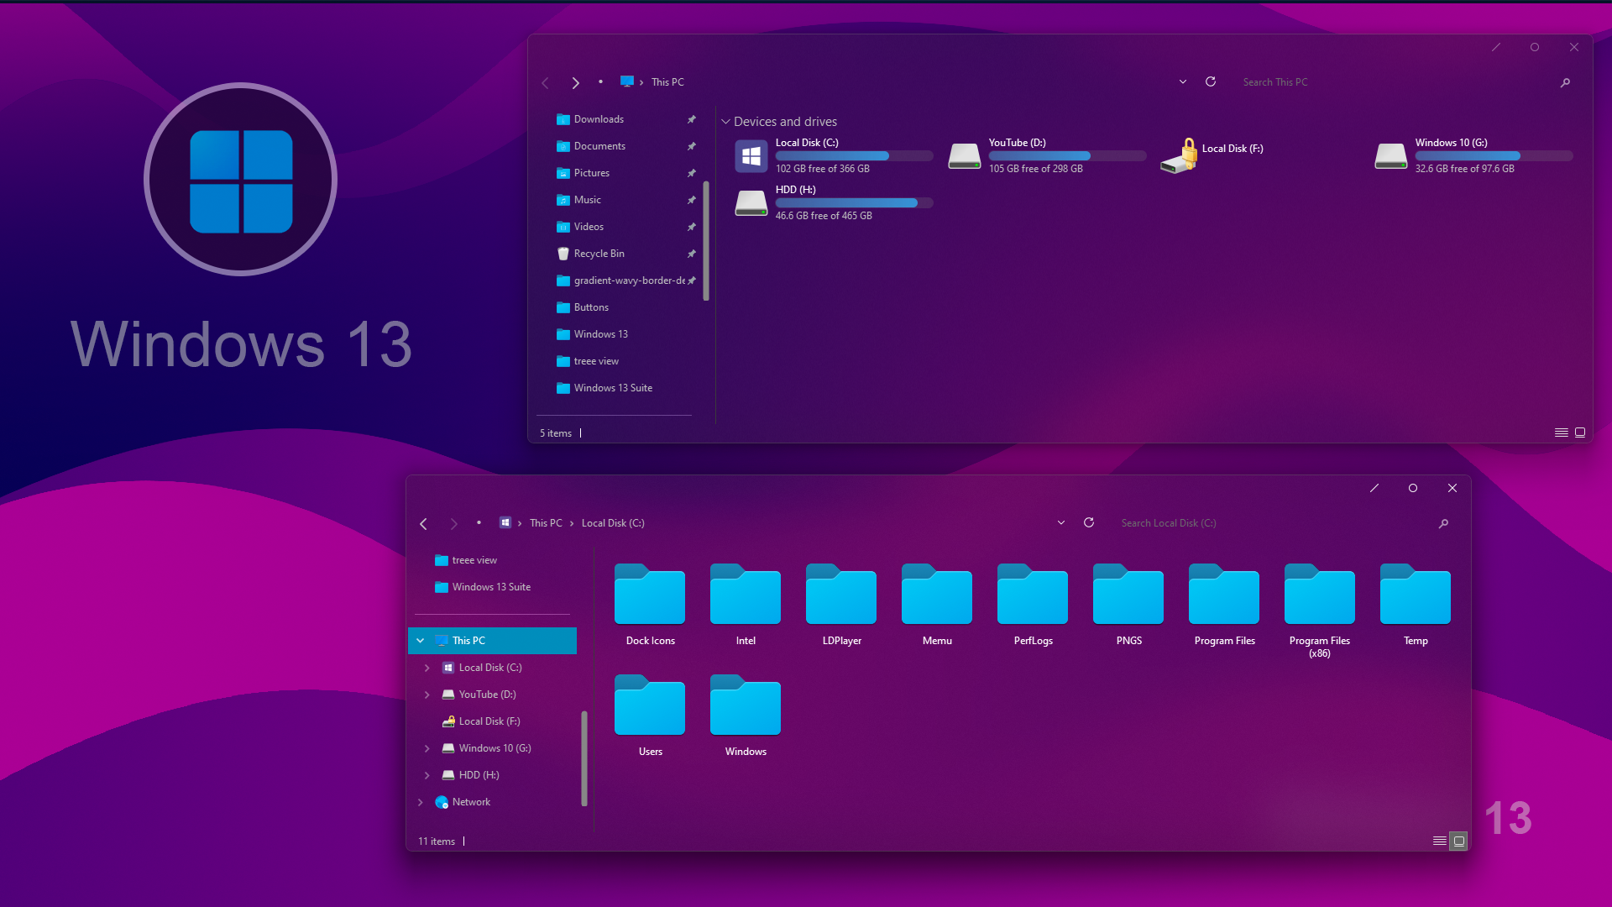This screenshot has width=1612, height=907.
Task: Click recent locations dot in Local Disk (C:) window
Action: pos(479,522)
